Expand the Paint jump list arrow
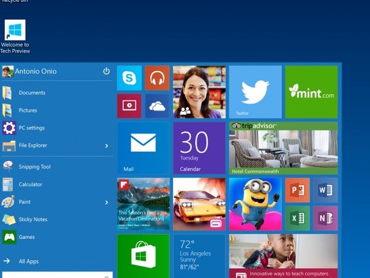The width and height of the screenshot is (370, 278). click(107, 203)
